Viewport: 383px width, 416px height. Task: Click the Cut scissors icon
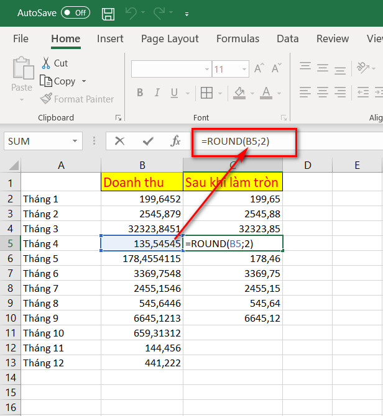[46, 63]
